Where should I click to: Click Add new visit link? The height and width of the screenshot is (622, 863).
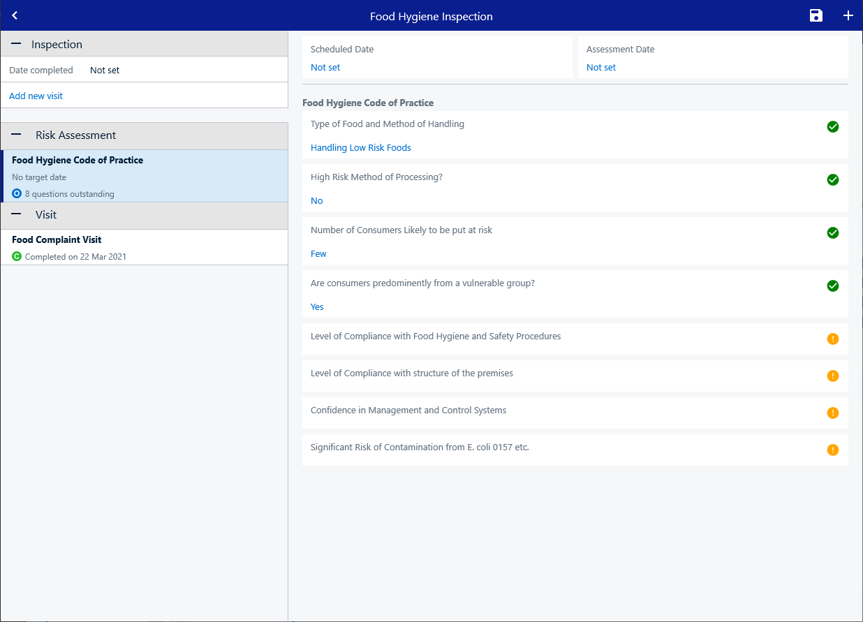[36, 96]
